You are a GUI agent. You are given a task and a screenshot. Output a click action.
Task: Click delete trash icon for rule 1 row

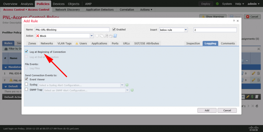coord(259,73)
